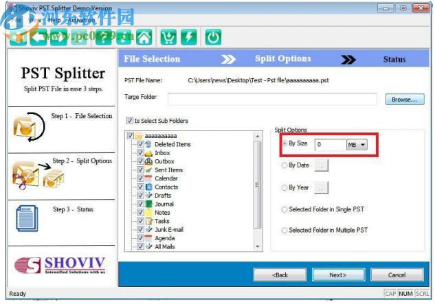Click the right-arrow Forward toolbar icon
This screenshot has width=435, height=304.
58,37
